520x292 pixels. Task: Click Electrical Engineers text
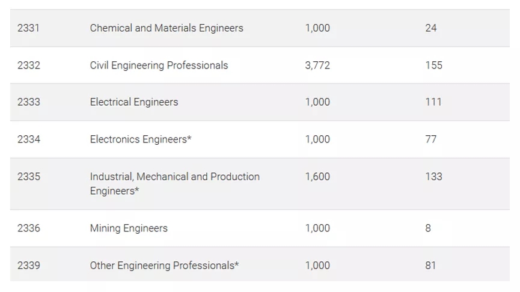[134, 102]
